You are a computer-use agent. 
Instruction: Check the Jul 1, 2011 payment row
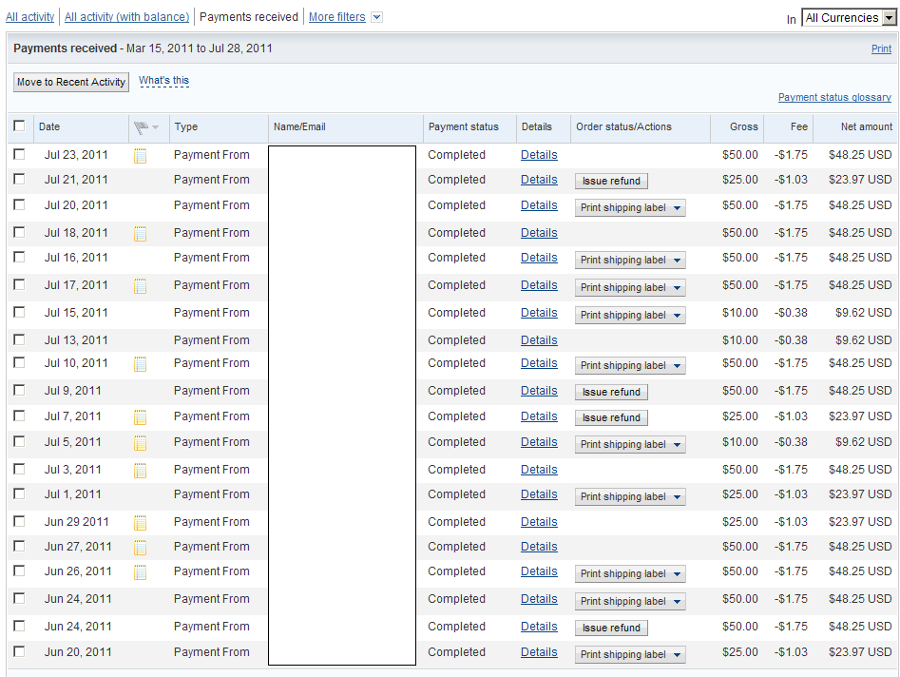point(20,493)
